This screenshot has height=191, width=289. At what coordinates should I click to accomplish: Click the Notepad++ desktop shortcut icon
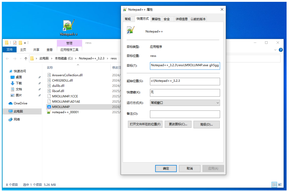(69, 25)
